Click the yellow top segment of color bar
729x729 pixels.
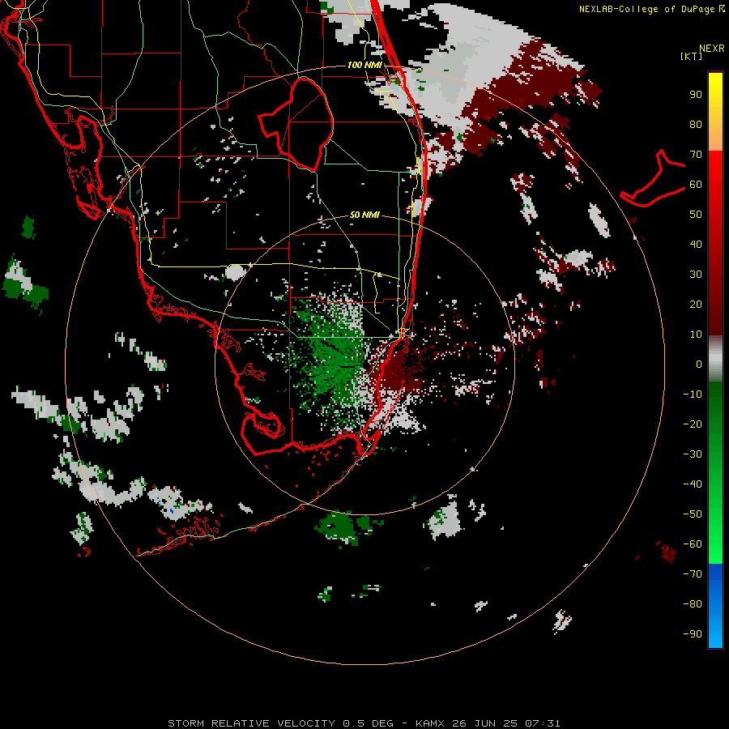715,112
